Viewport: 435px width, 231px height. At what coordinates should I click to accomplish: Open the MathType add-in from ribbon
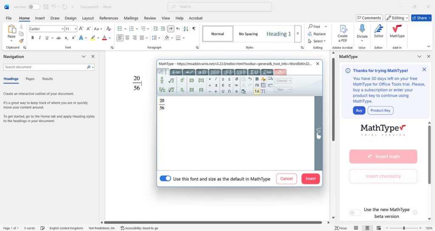(x=397, y=31)
